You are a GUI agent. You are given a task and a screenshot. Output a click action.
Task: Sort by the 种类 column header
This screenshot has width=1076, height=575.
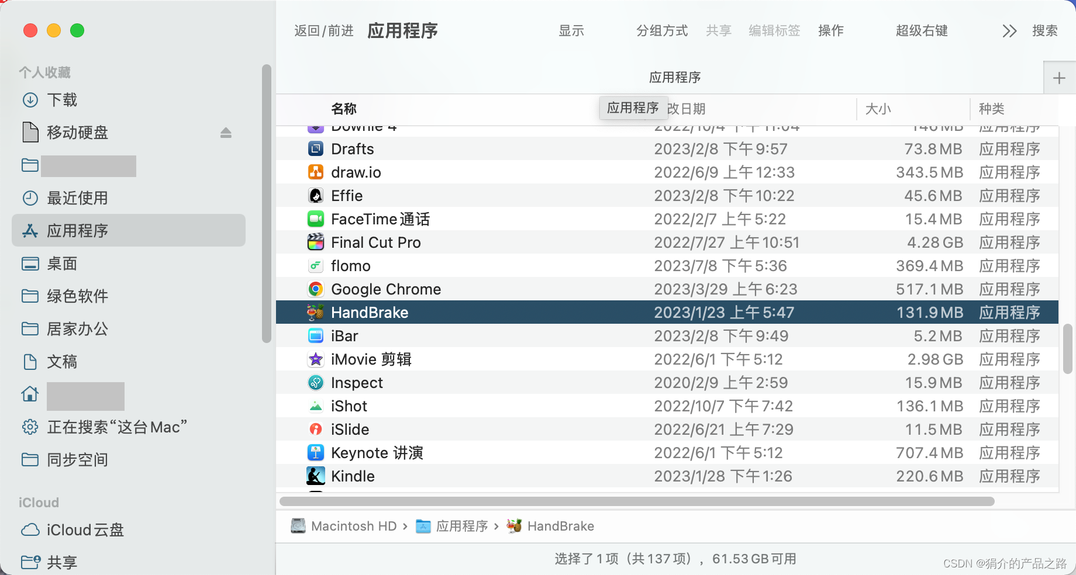992,109
